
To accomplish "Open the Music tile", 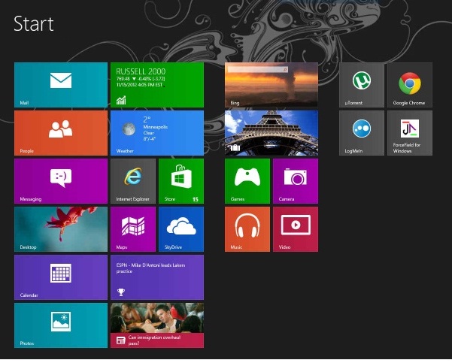I will [247, 229].
